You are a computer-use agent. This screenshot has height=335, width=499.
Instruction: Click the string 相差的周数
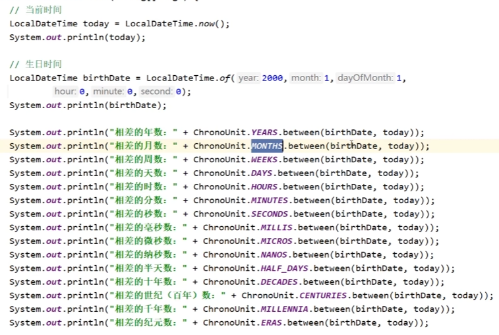point(143,160)
